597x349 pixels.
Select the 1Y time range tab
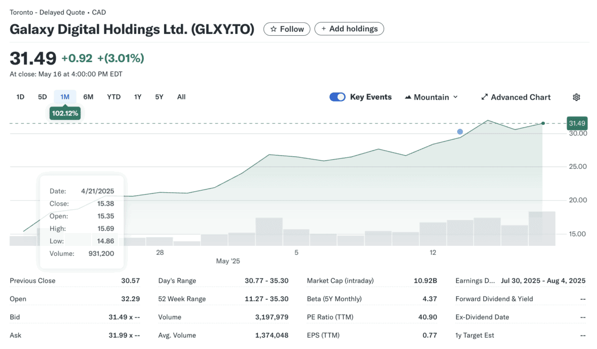138,97
